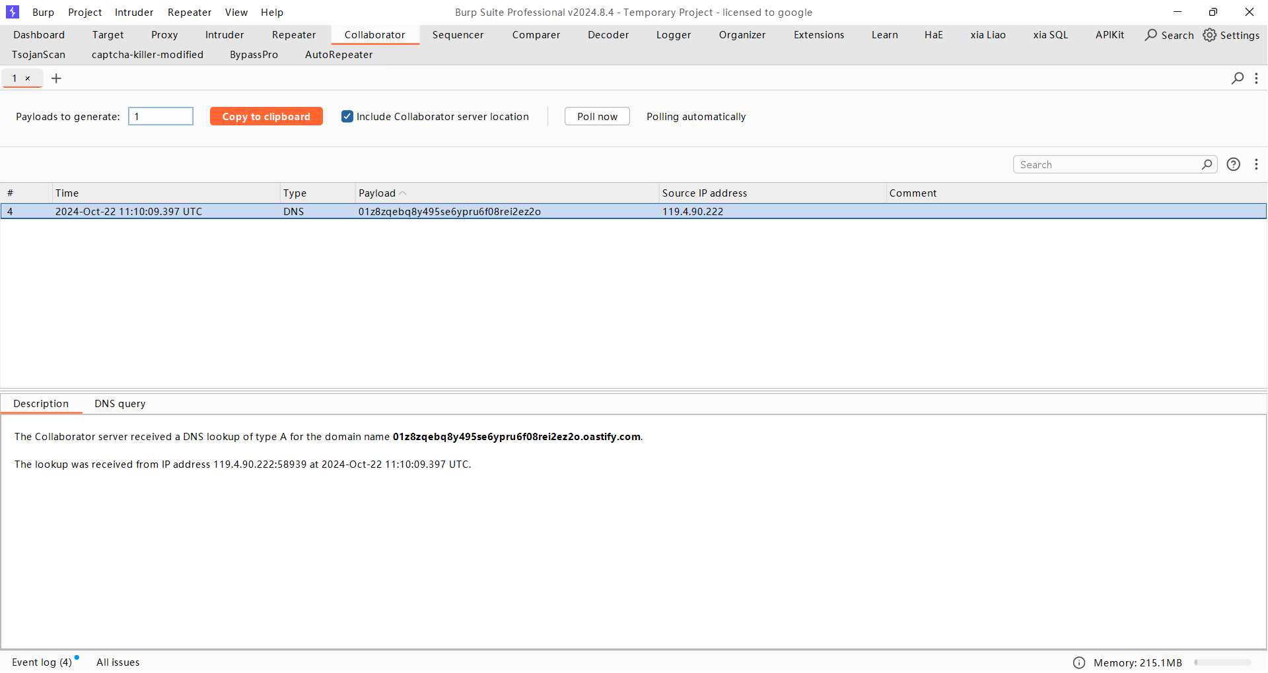This screenshot has height=673, width=1268.
Task: Click the memory usage progress bar
Action: 1222,662
